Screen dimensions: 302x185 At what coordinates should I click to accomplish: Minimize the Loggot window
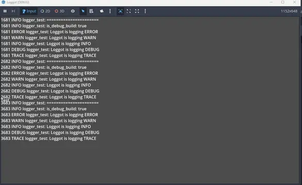point(271,2)
